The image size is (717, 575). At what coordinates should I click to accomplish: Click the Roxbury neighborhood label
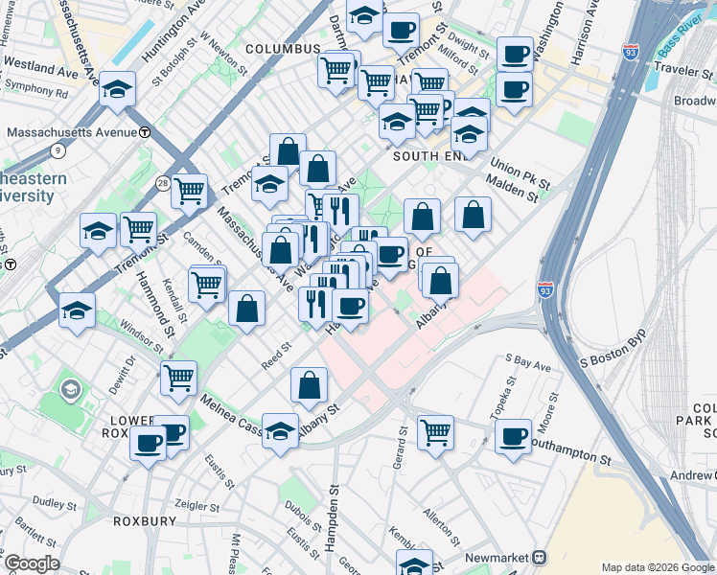[145, 521]
